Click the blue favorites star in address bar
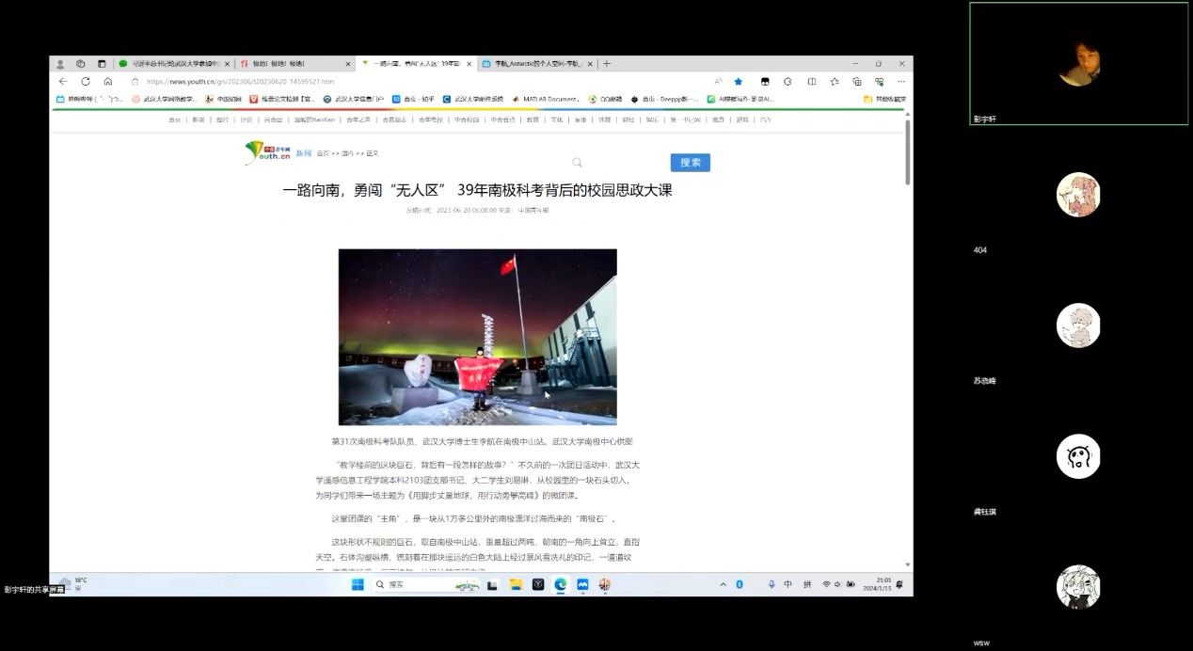This screenshot has height=651, width=1193. point(739,82)
